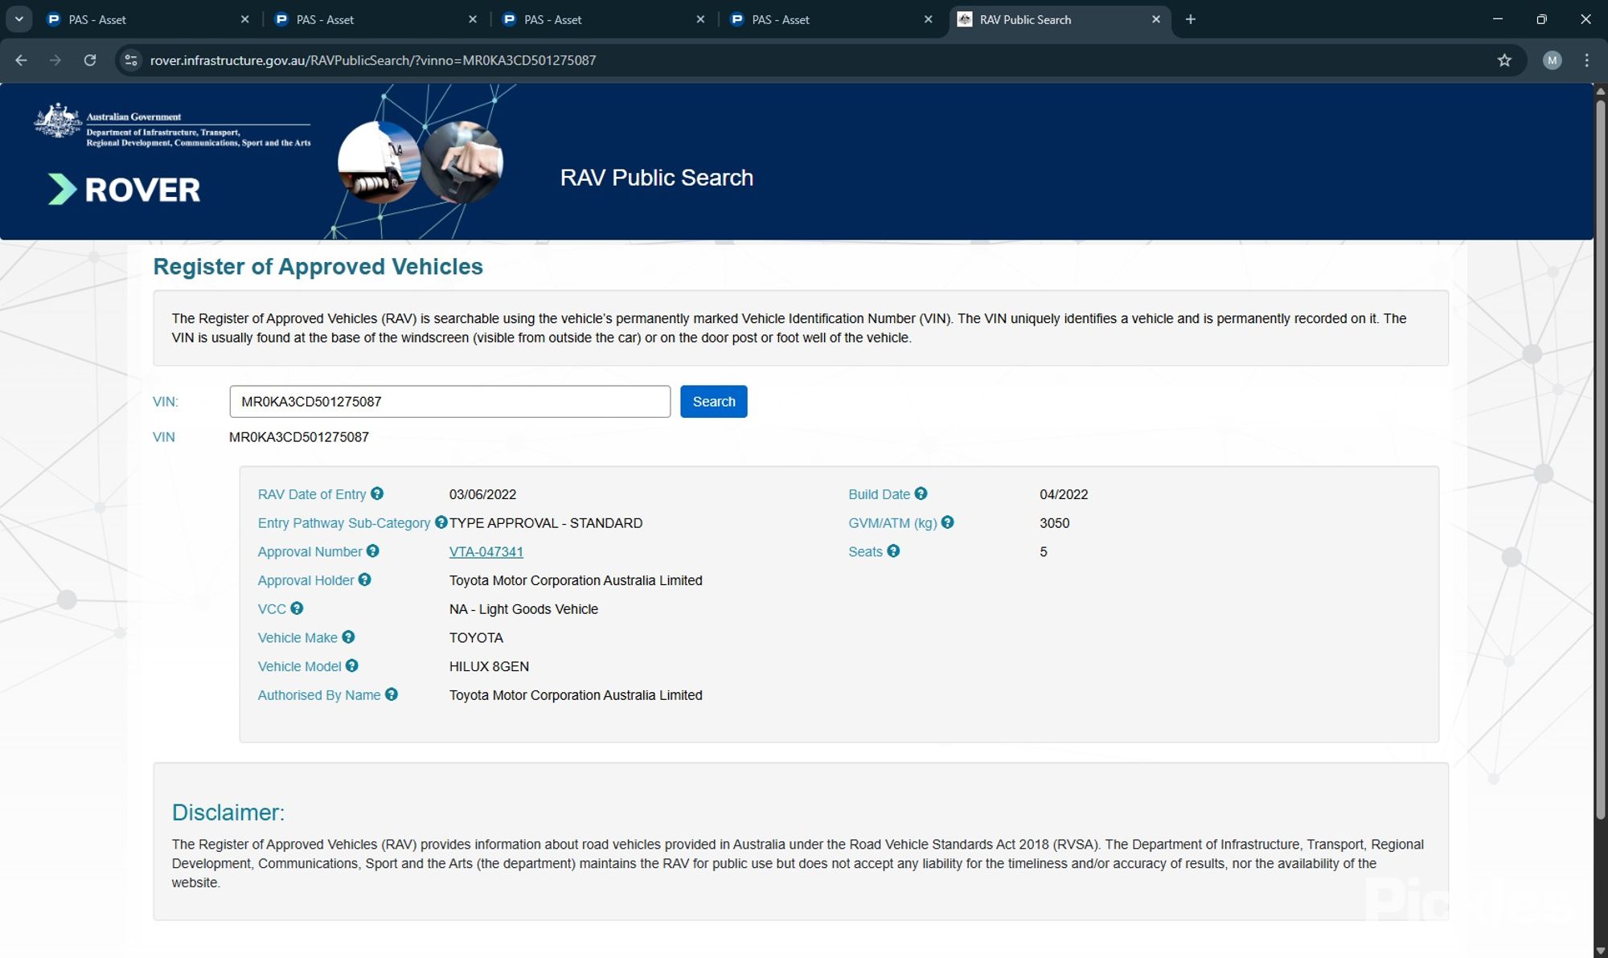Close the first PAS - Asset tab
The width and height of the screenshot is (1608, 958).
pos(245,19)
